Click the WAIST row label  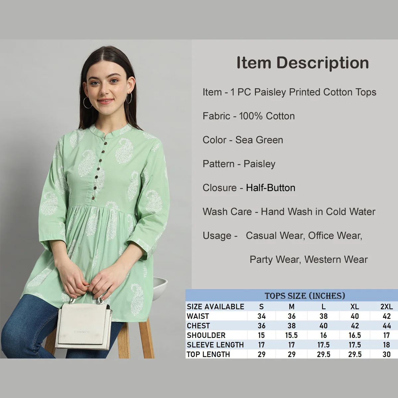coord(198,316)
